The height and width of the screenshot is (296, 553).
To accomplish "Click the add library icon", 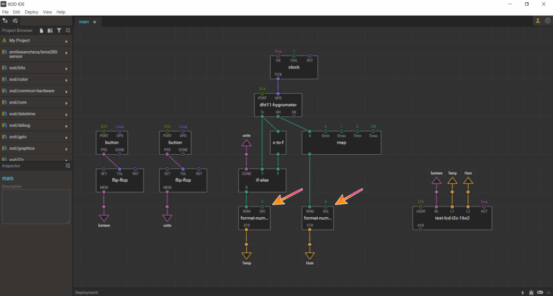I will click(x=50, y=31).
